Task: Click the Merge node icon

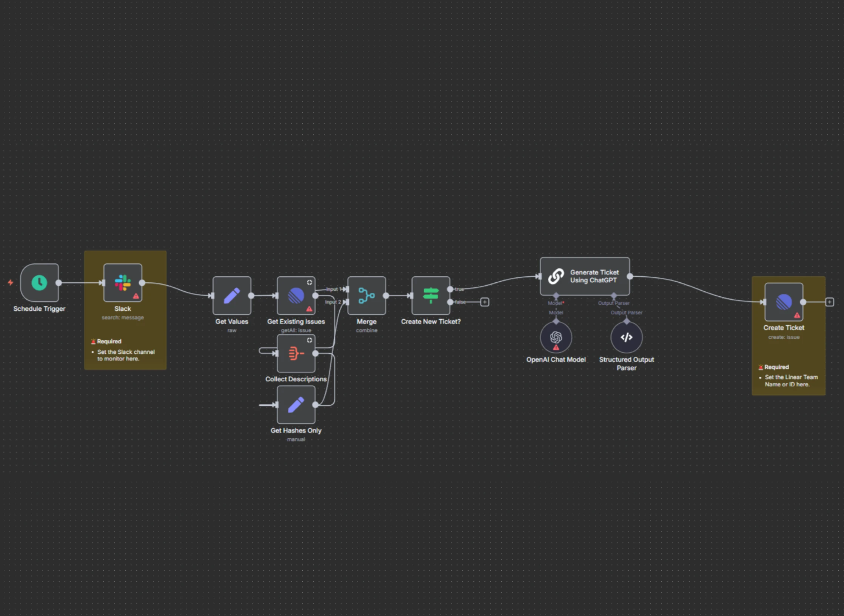Action: click(367, 296)
